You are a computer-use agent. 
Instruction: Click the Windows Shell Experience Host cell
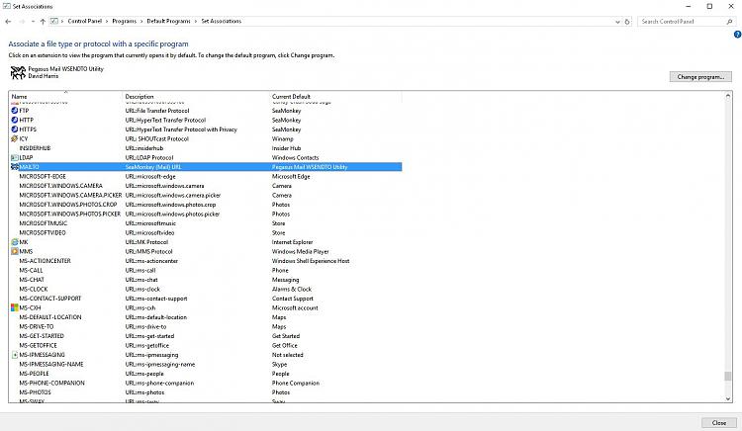pyautogui.click(x=311, y=261)
